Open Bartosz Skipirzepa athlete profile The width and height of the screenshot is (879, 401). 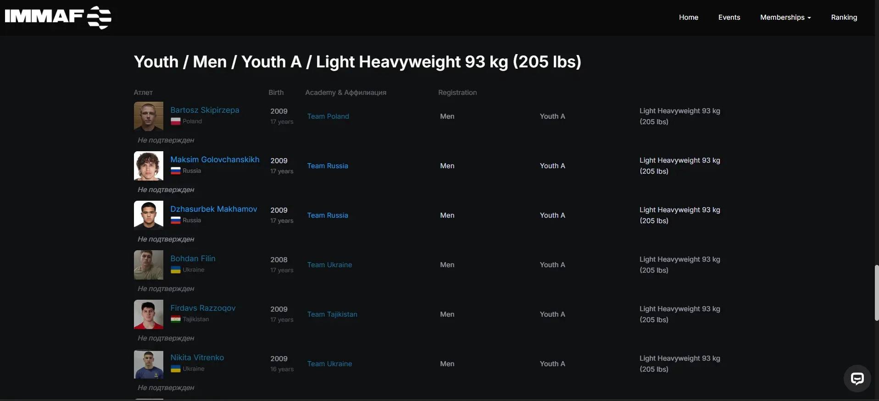point(205,110)
